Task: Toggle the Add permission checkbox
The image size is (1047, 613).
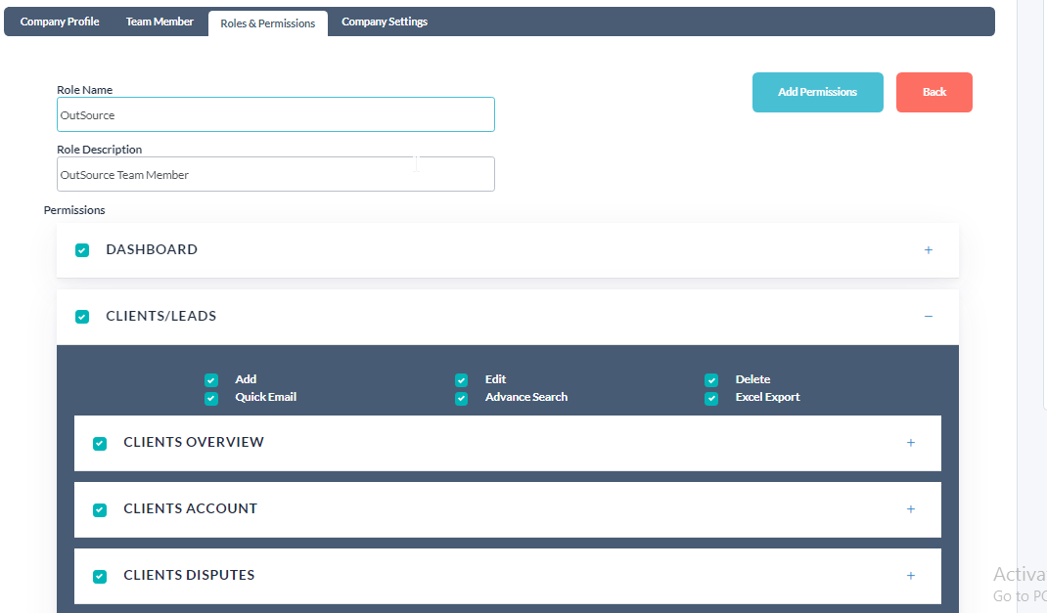Action: (211, 380)
